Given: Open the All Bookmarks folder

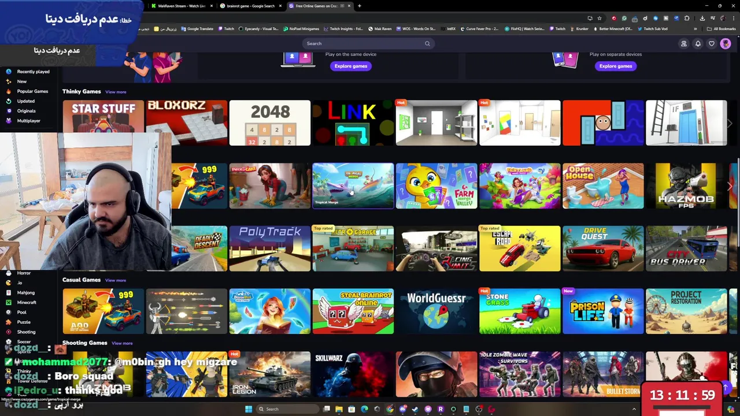Looking at the screenshot, I should 721,29.
